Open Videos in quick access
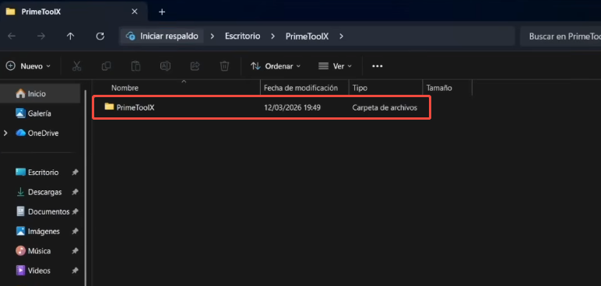Image resolution: width=601 pixels, height=286 pixels. (x=40, y=270)
